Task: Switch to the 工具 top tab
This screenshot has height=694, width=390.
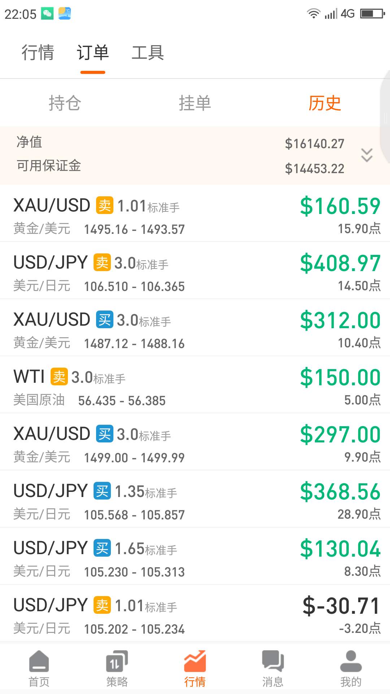Action: (148, 52)
